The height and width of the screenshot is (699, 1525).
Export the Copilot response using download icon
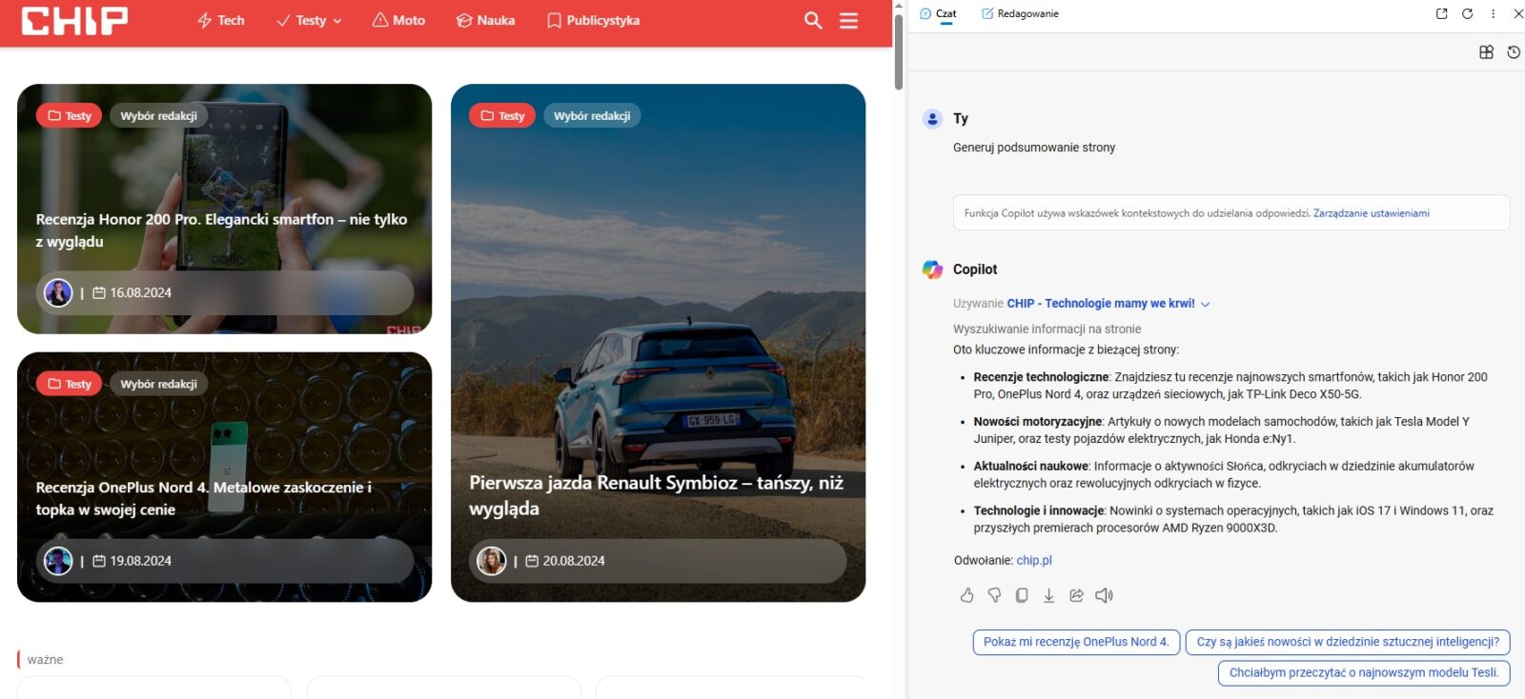click(x=1048, y=595)
